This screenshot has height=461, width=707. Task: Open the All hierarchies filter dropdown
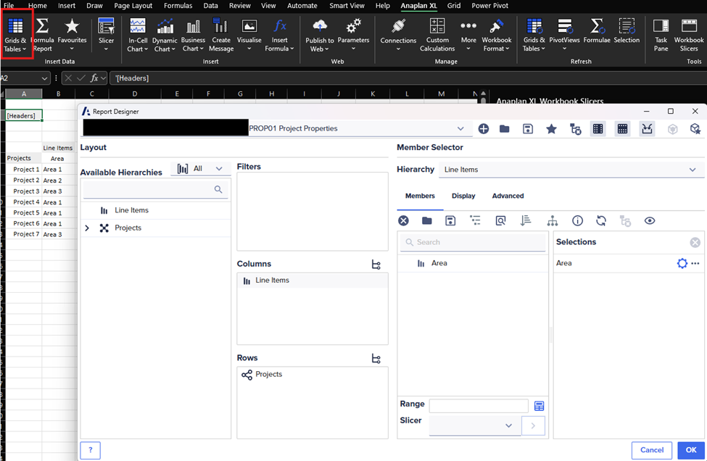coord(201,168)
